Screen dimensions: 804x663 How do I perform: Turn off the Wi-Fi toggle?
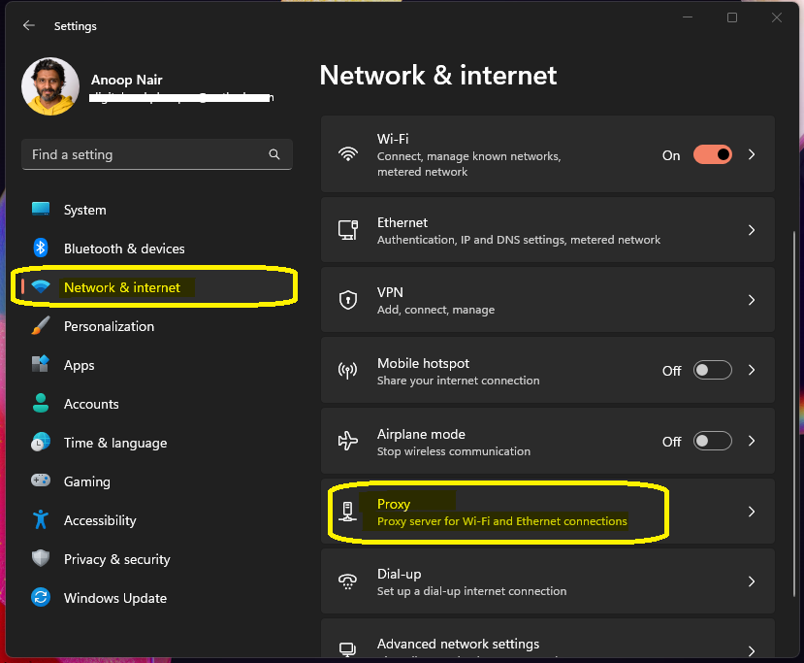712,154
